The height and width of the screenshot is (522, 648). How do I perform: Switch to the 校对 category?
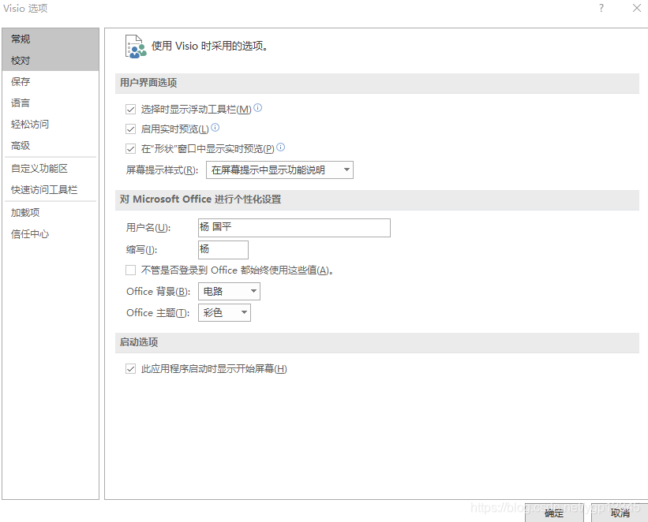(51, 60)
